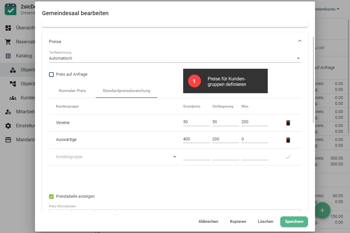Click the Reservationen shopping cart icon
350x233 pixels.
click(x=8, y=42)
